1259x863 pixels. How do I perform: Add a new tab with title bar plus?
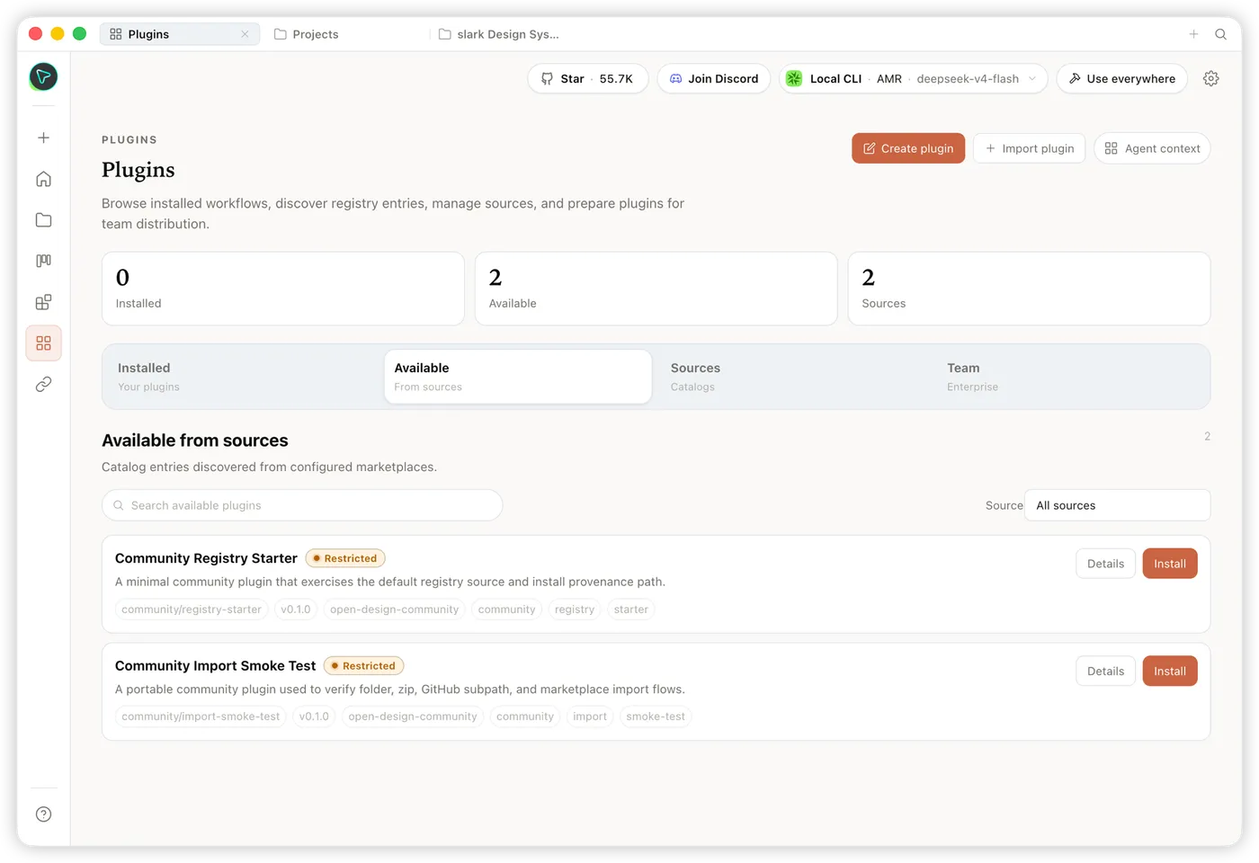[x=1193, y=34]
